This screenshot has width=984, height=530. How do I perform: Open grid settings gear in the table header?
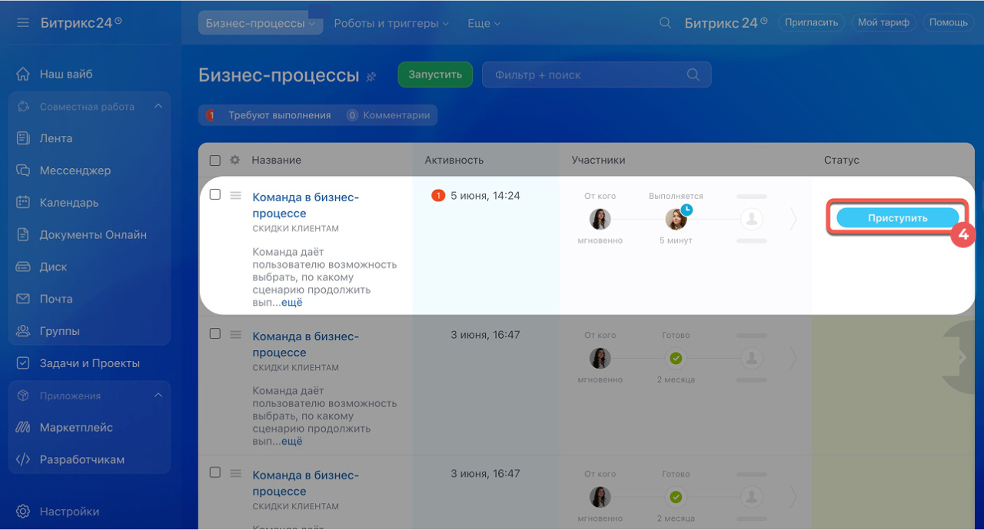(x=235, y=161)
